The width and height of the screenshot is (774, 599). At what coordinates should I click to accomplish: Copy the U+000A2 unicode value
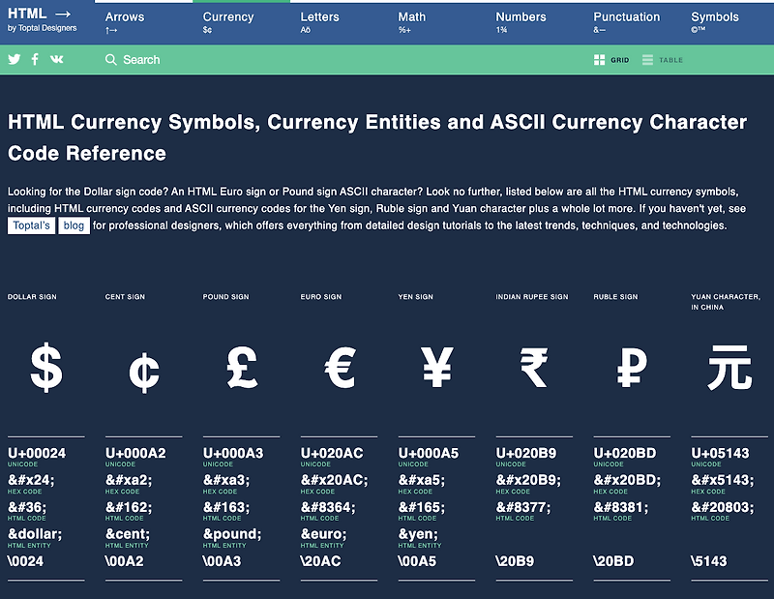click(135, 453)
